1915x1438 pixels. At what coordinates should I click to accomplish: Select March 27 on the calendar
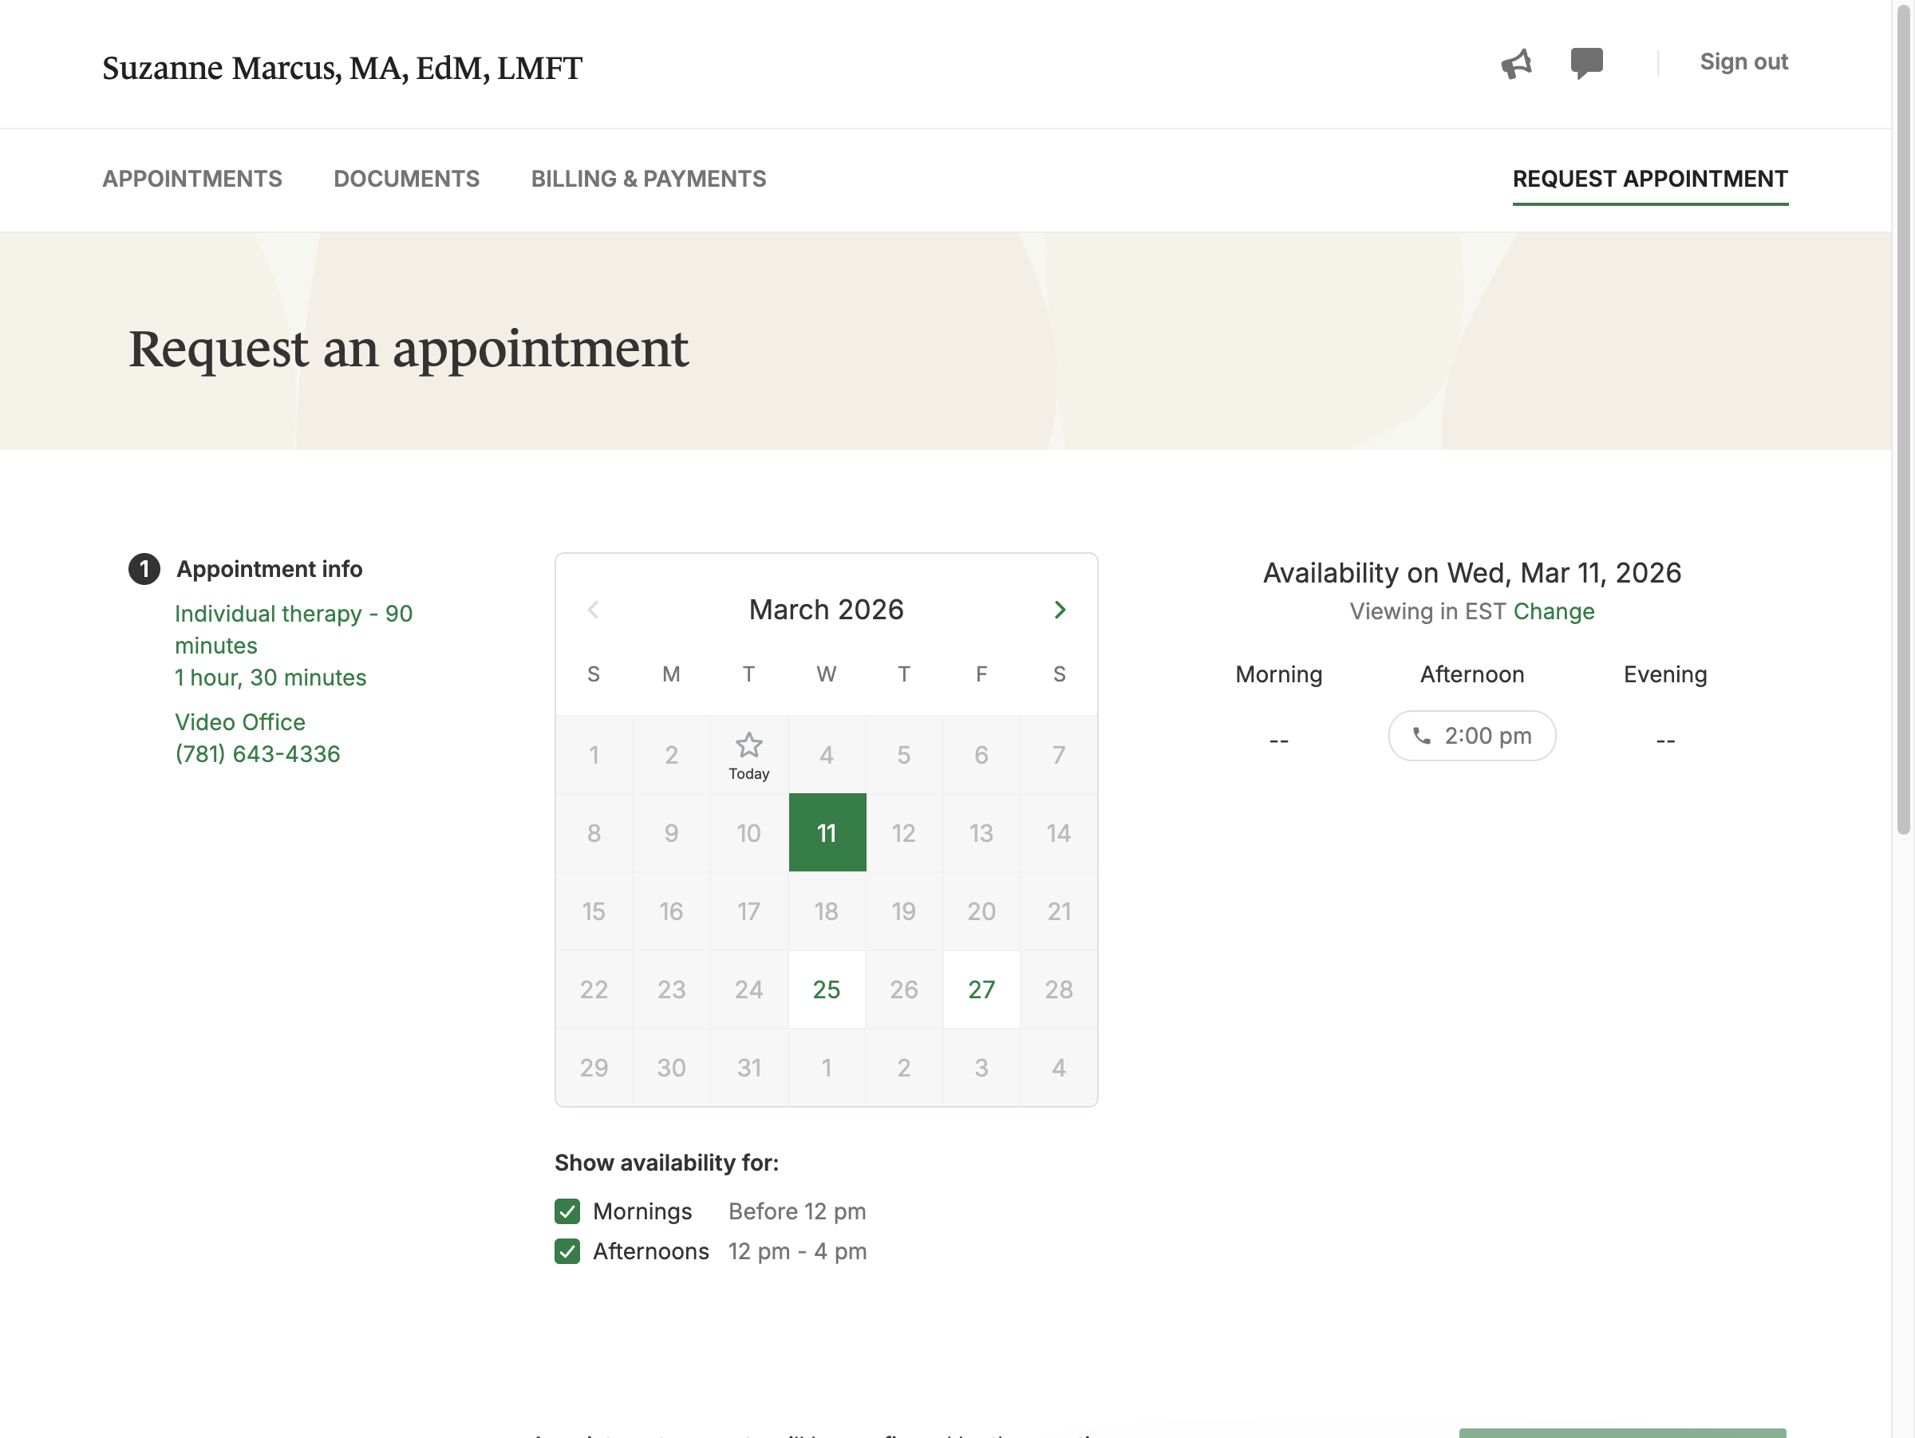981,990
